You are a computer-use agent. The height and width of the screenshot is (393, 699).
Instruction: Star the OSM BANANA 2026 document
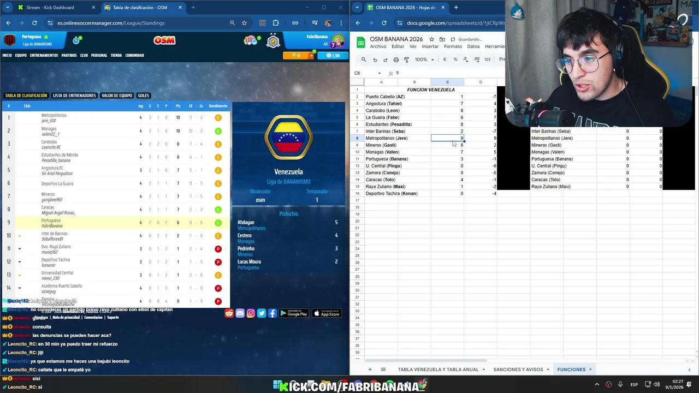pyautogui.click(x=431, y=39)
